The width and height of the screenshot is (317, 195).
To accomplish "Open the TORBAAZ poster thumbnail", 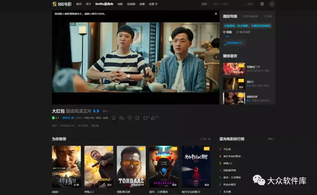I will point(131,167).
